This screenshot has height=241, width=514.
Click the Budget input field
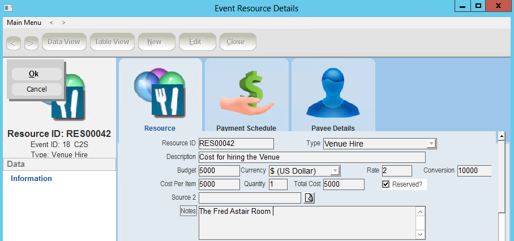click(219, 171)
